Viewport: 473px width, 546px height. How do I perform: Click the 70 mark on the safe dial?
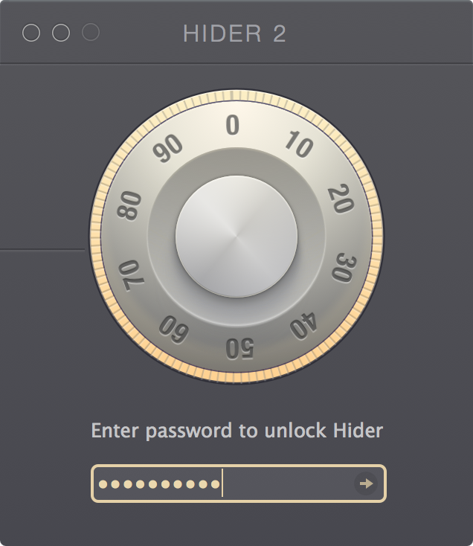(131, 275)
